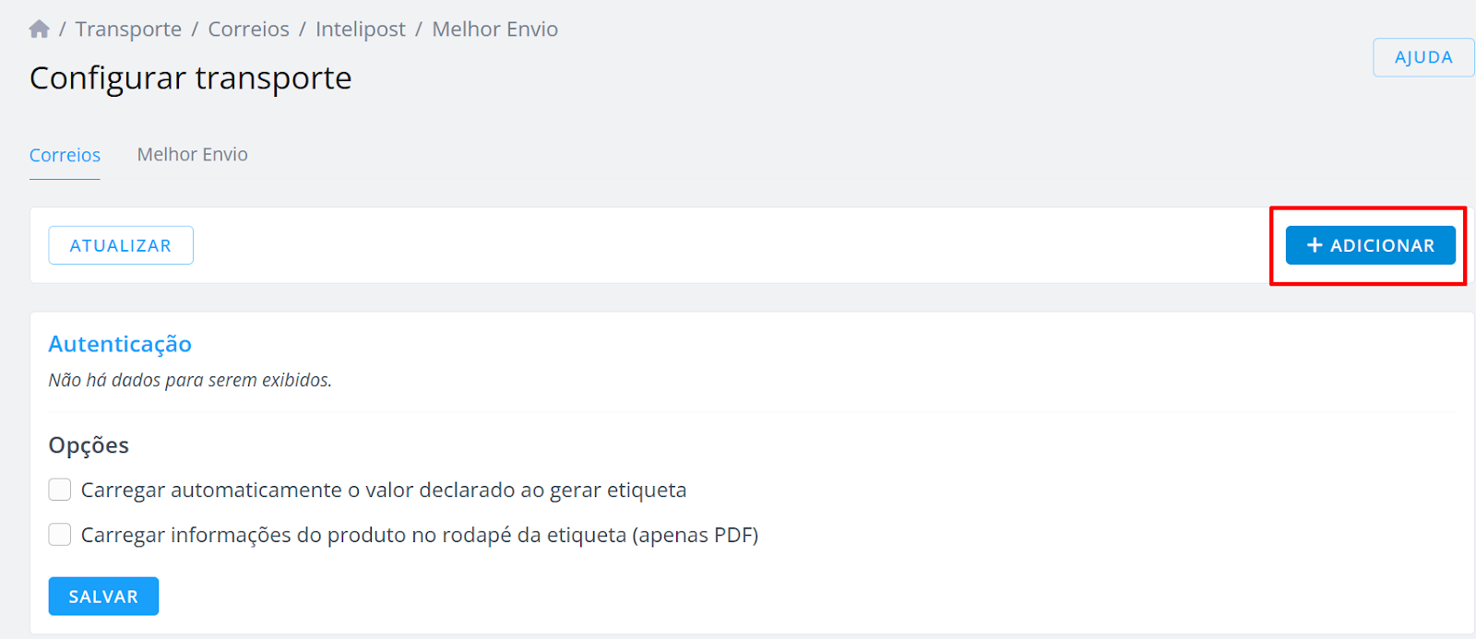This screenshot has height=639, width=1476.
Task: Click the plus icon on ADICIONAR
Action: [x=1315, y=245]
